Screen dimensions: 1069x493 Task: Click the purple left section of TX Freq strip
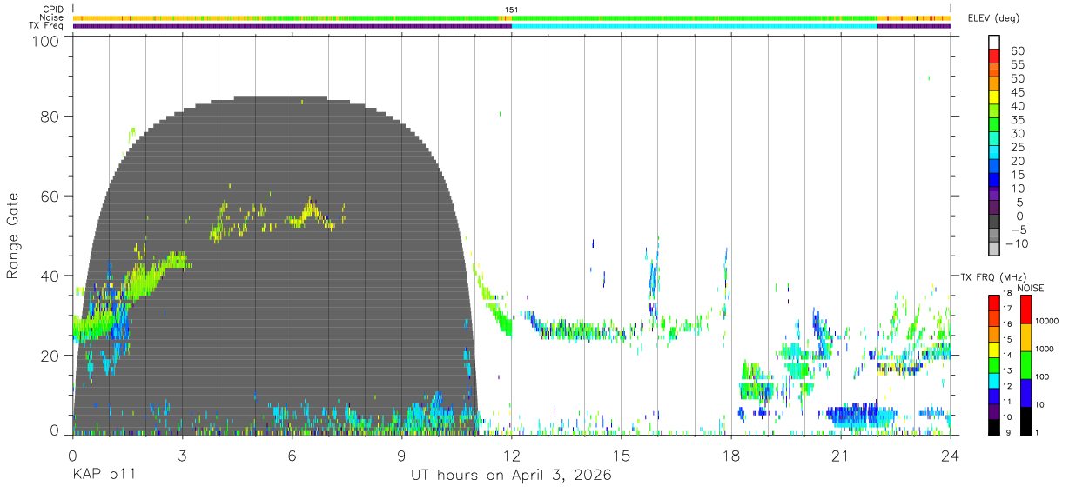292,26
